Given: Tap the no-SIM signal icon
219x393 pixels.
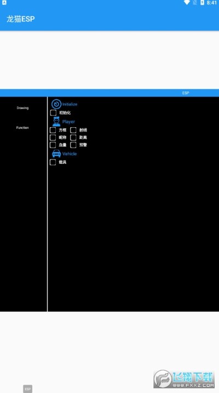Looking at the screenshot, I should click(195, 3).
